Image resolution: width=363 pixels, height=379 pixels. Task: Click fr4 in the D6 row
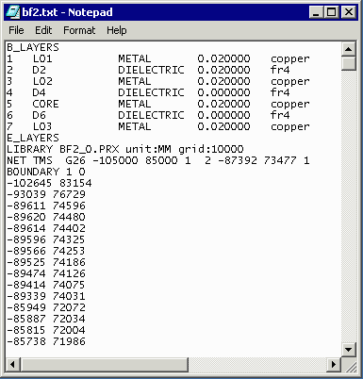tap(280, 115)
